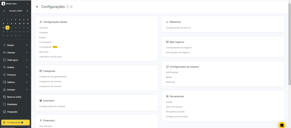Expand the Salários menu chevron
This screenshot has height=128, width=291.
point(27,82)
